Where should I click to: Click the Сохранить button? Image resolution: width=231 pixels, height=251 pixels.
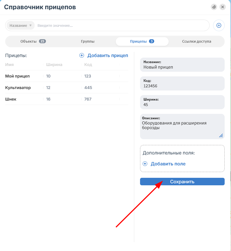(182, 182)
